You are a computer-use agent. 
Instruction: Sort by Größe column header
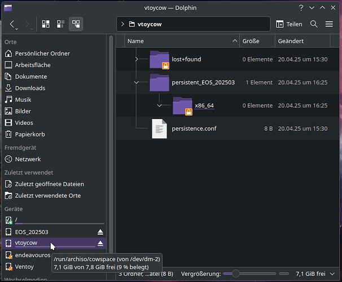257,41
